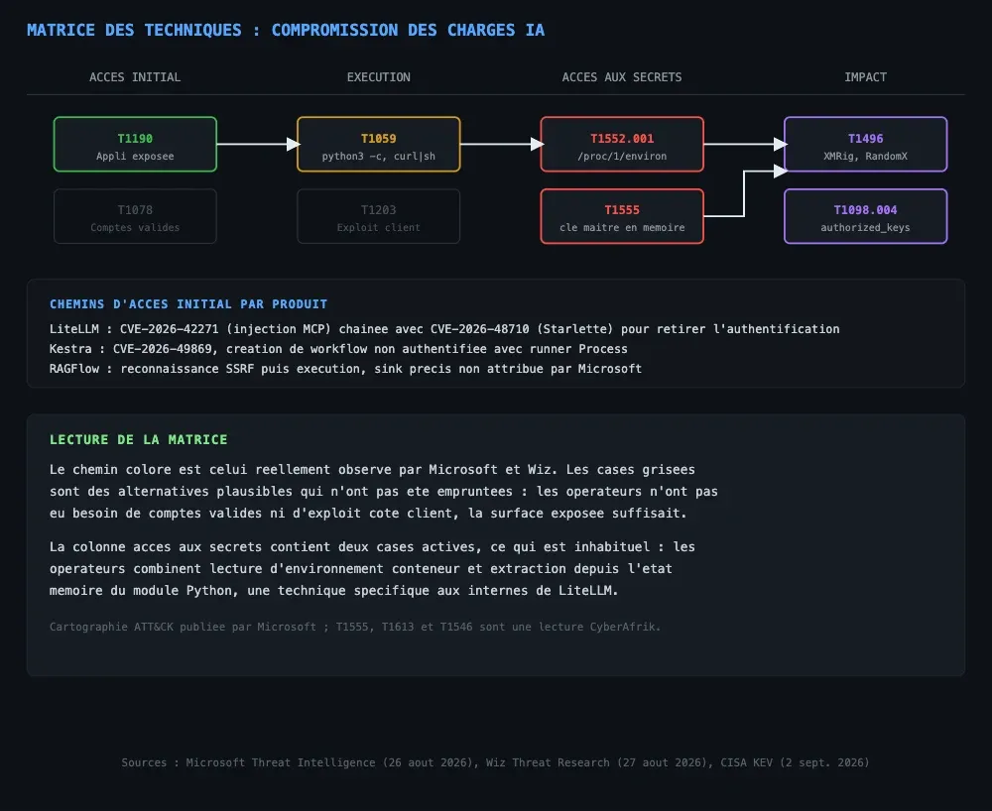992x811 pixels.
Task: Click the CHEMINS D'ACCES INITIAL PAR PRODUIT heading
Action: pos(188,304)
